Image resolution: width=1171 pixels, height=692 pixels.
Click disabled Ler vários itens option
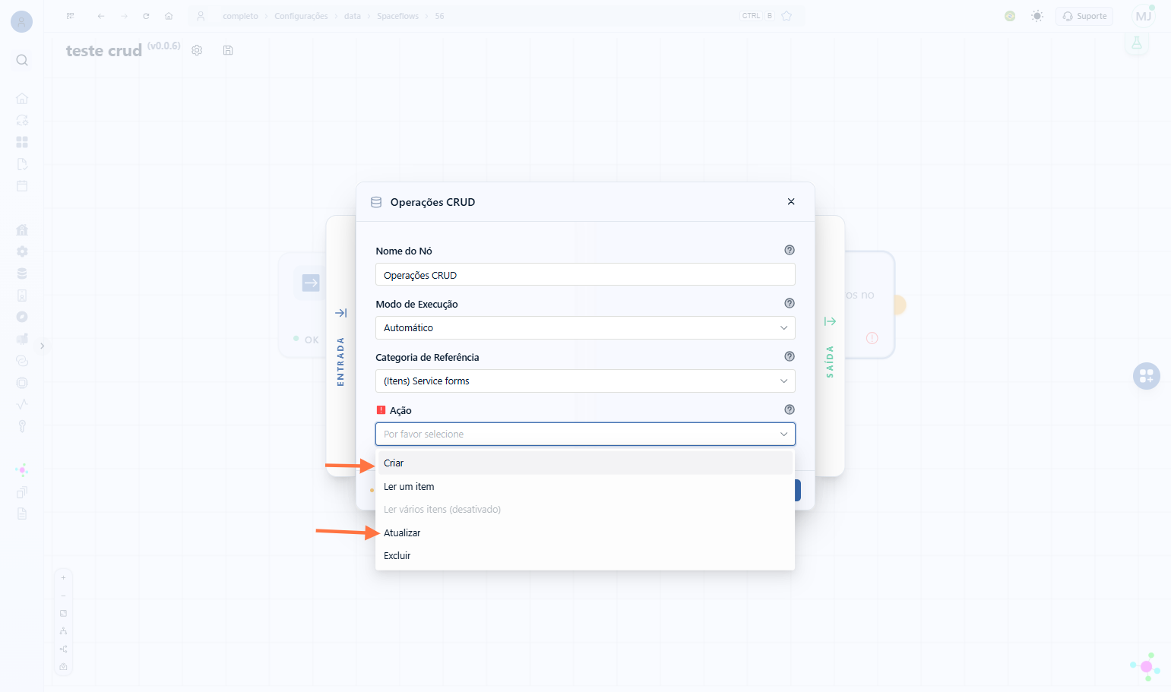[585, 509]
